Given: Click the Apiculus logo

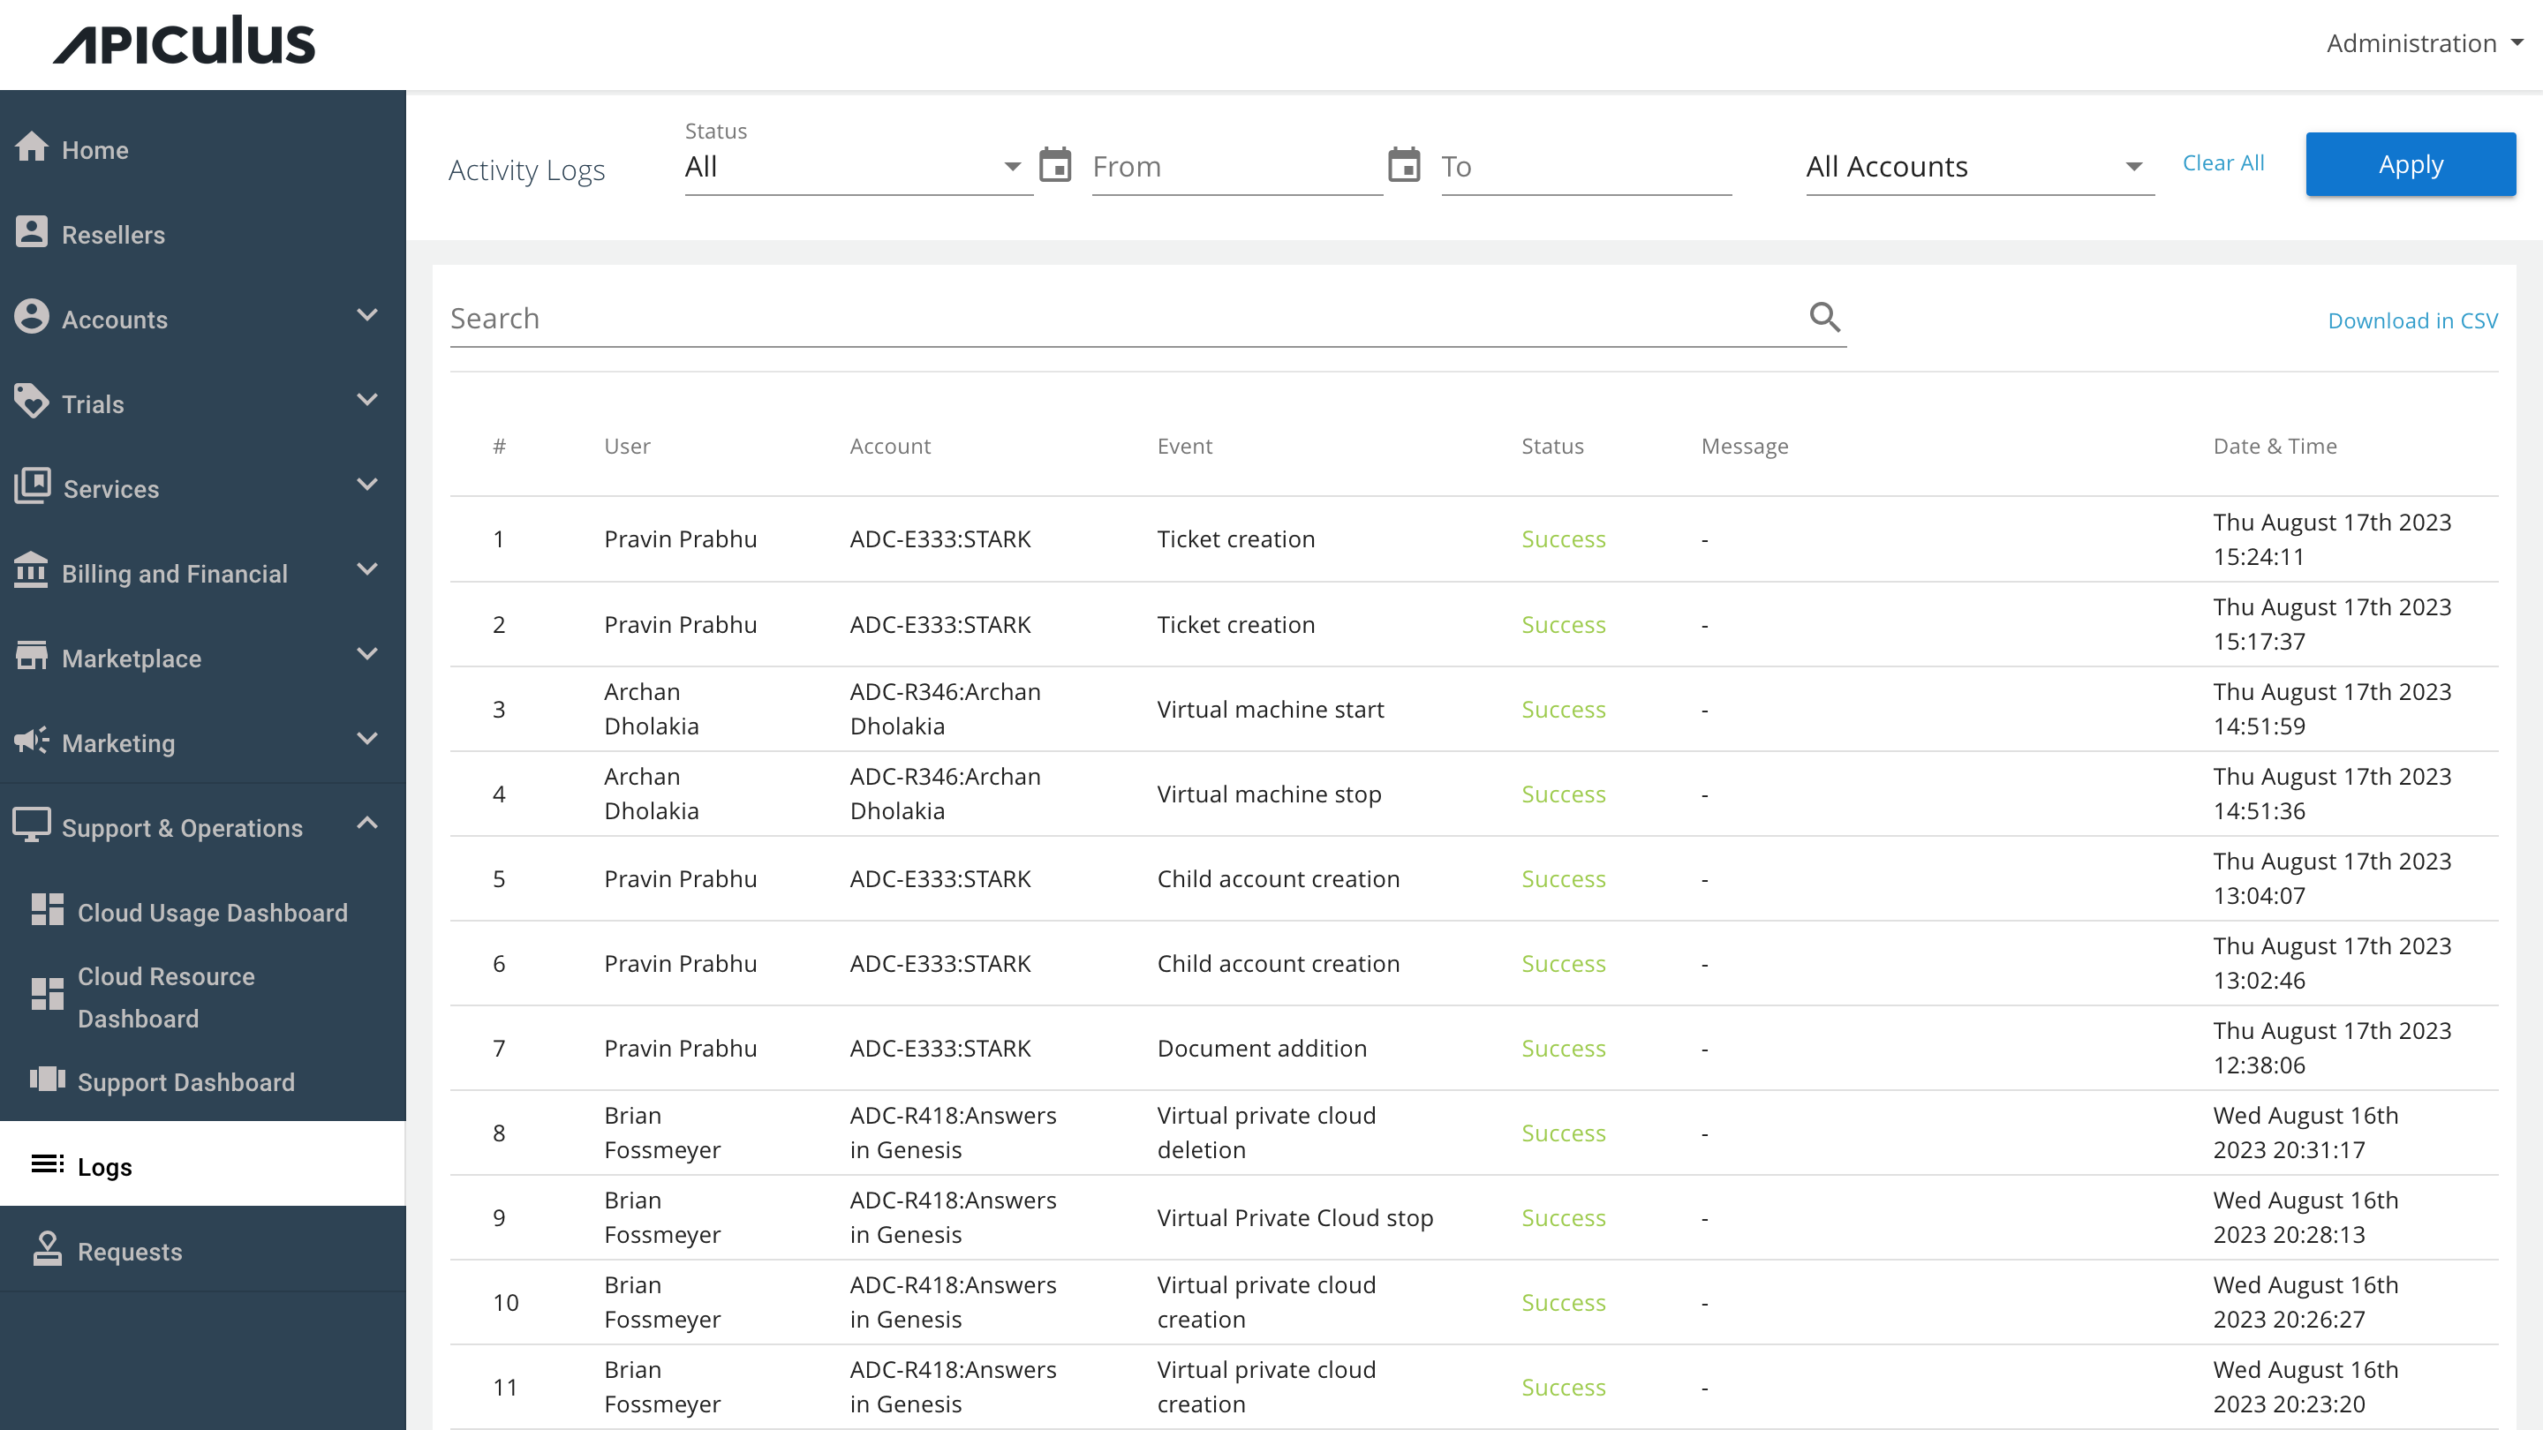Looking at the screenshot, I should [x=185, y=41].
